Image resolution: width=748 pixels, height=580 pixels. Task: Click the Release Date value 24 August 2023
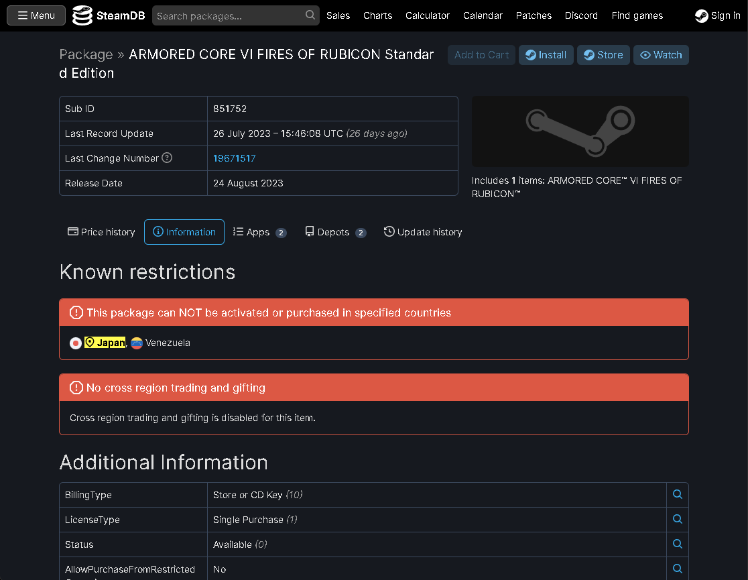click(248, 183)
